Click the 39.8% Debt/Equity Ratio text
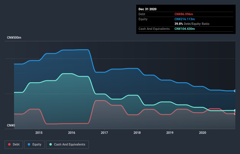 click(192, 24)
